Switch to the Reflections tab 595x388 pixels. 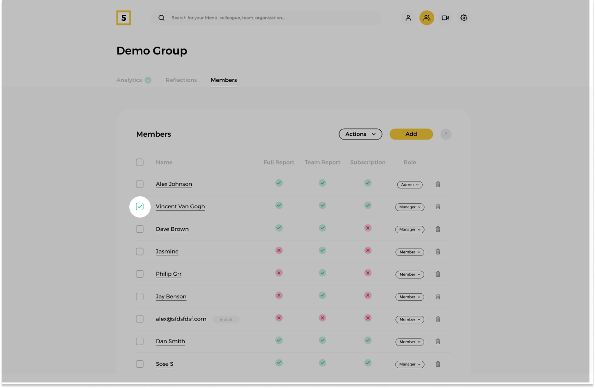click(181, 80)
